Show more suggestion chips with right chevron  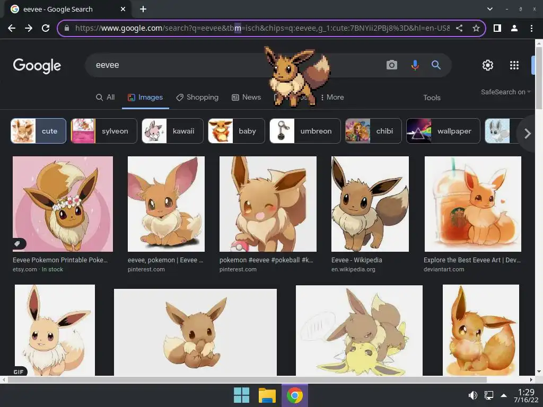pyautogui.click(x=527, y=133)
